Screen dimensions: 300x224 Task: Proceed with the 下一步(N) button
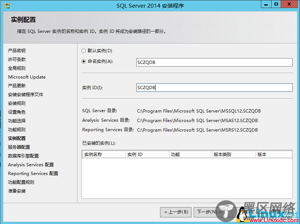209,212
